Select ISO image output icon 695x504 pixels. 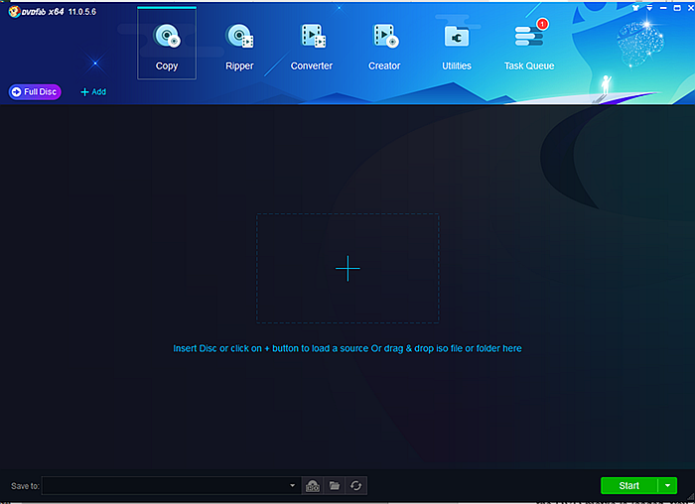coord(313,485)
